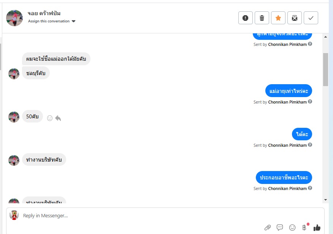
Task: Click the baht payment request icon
Action: [x=304, y=228]
